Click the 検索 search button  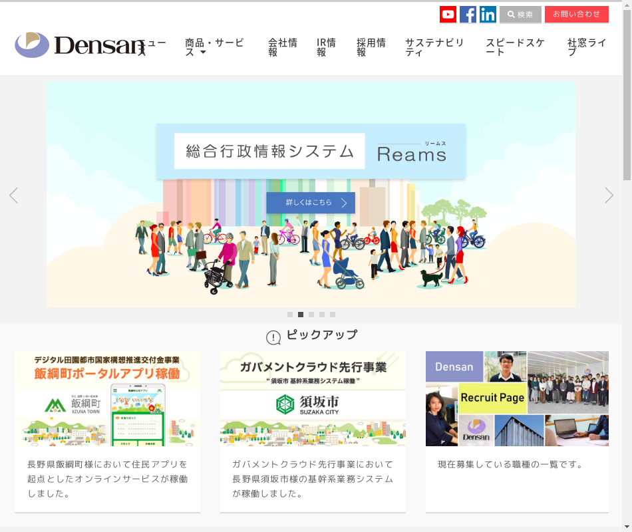click(520, 14)
